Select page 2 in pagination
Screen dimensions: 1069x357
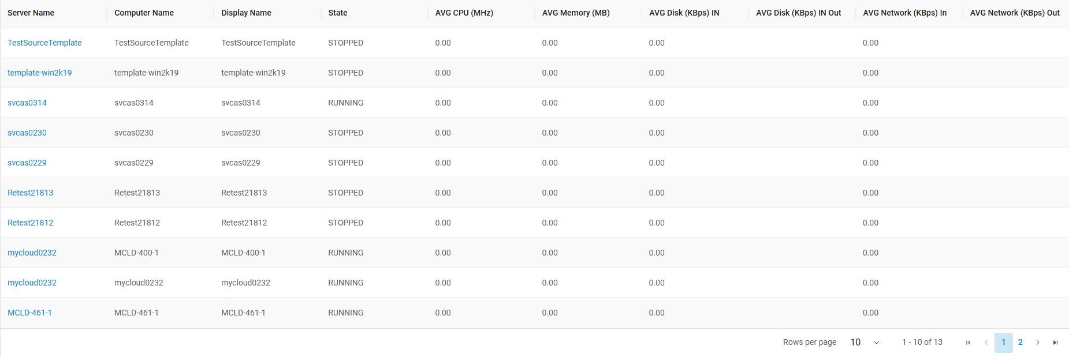[x=1020, y=343]
